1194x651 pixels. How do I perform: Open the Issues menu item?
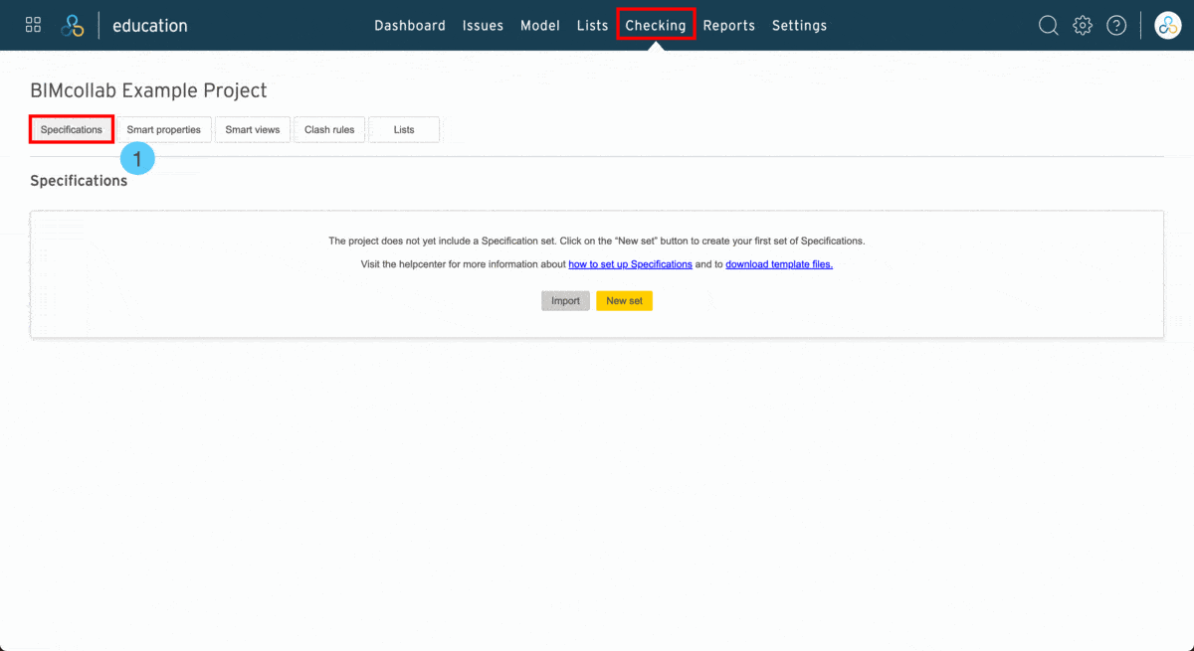pos(483,25)
